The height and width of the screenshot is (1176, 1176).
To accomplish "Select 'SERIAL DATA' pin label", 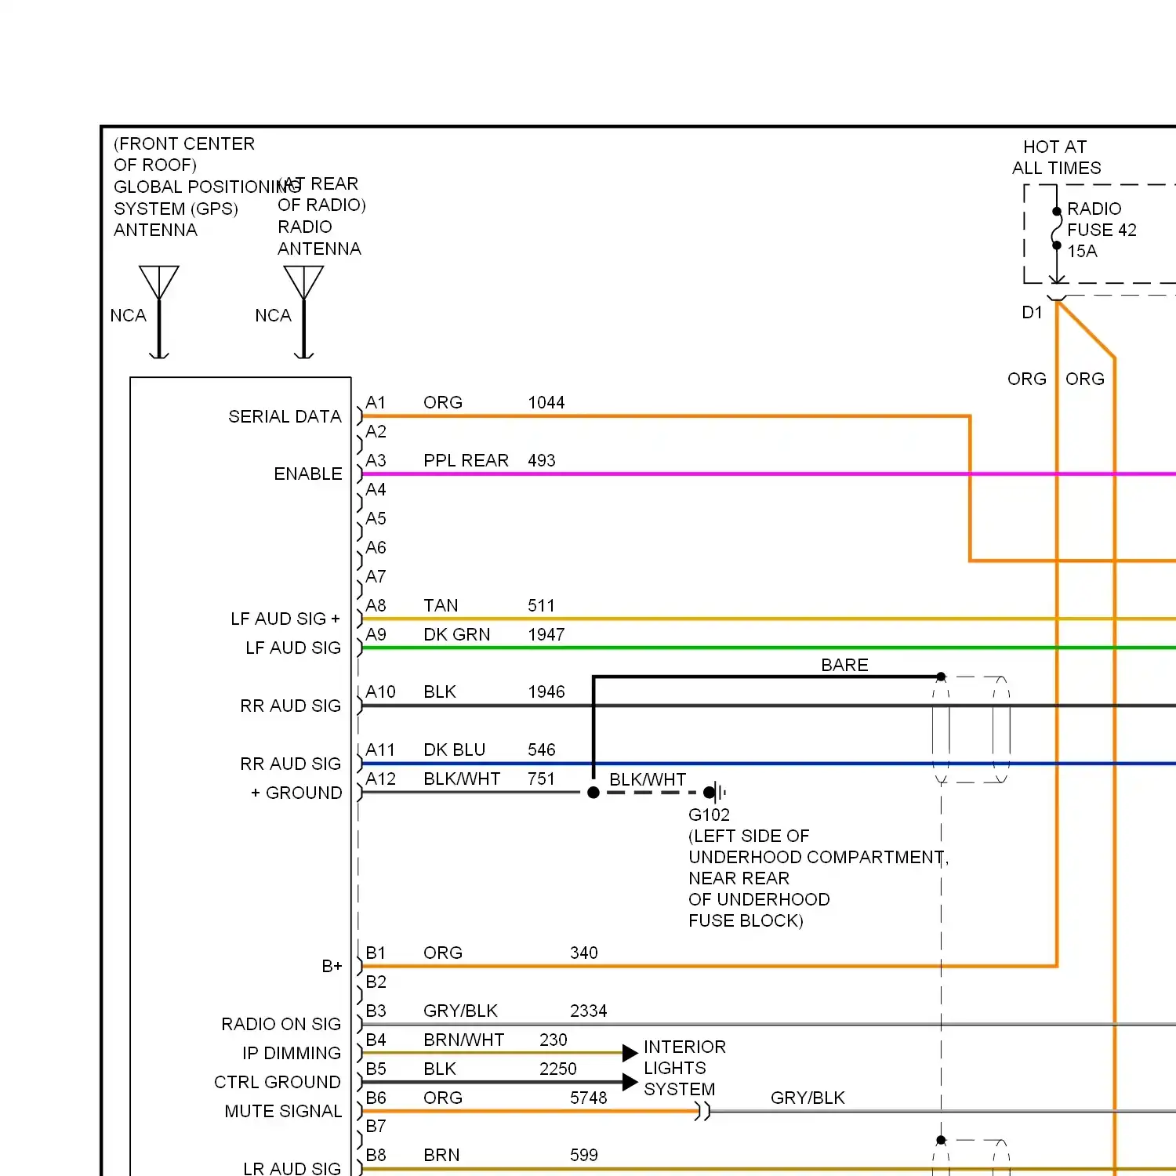I will pyautogui.click(x=285, y=416).
